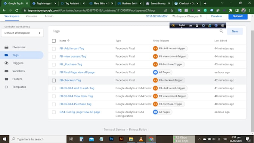Screen dimensions: 254x143
Task: Open the Privacy Policy link
Action: coord(138,130)
